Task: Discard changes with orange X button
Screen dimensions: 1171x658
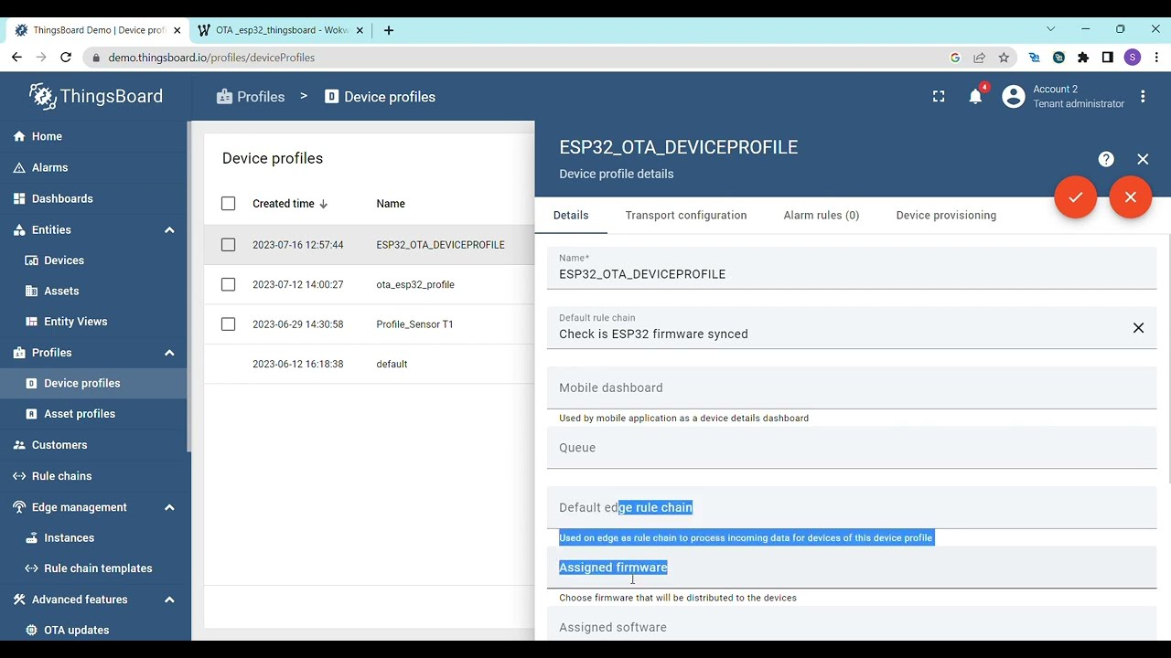Action: coord(1131,196)
